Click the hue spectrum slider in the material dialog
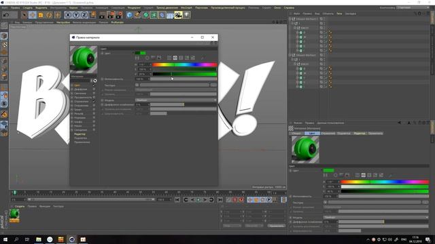The image size is (435, 244). click(184, 65)
